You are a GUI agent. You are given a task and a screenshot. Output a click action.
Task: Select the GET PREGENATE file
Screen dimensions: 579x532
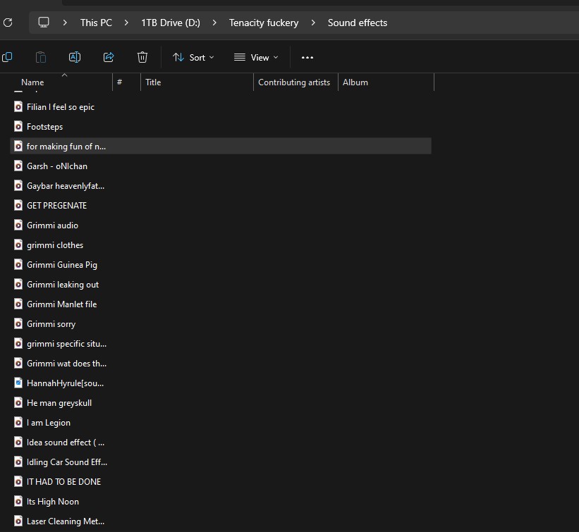click(56, 206)
